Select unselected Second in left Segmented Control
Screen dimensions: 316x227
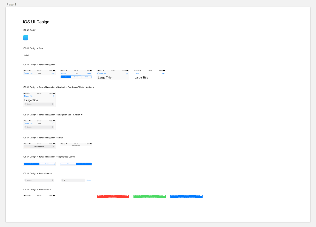[x=47, y=164]
